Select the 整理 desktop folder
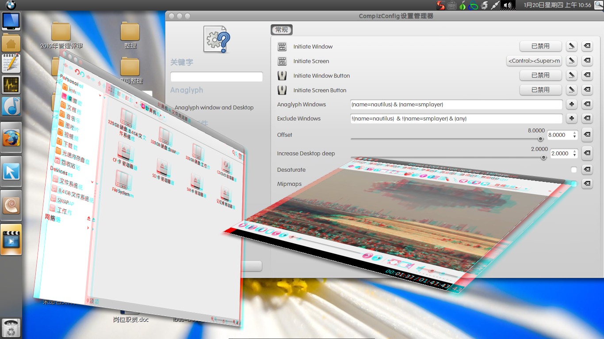 coord(130,35)
